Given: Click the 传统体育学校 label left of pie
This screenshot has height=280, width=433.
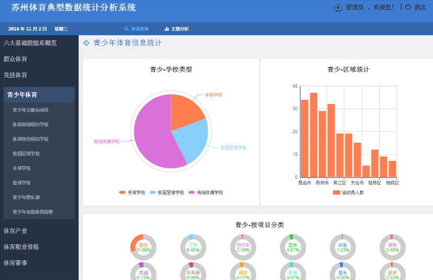Looking at the screenshot, I should pyautogui.click(x=107, y=142).
